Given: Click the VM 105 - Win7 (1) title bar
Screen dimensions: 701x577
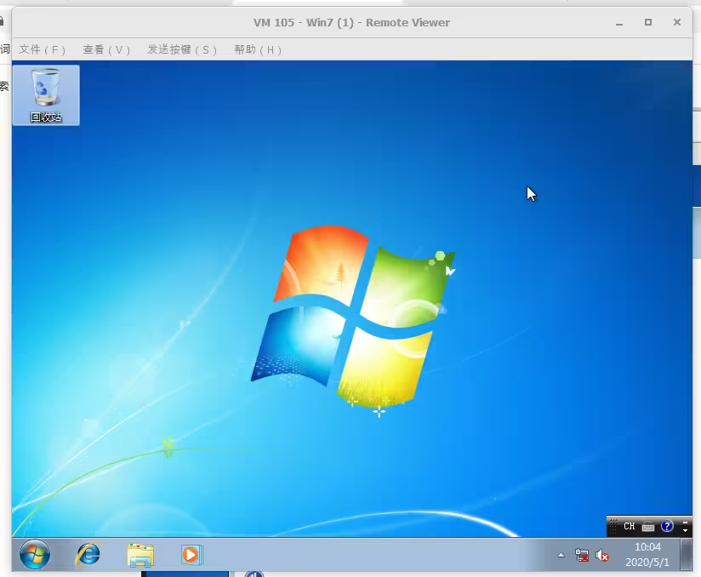Looking at the screenshot, I should (x=351, y=22).
